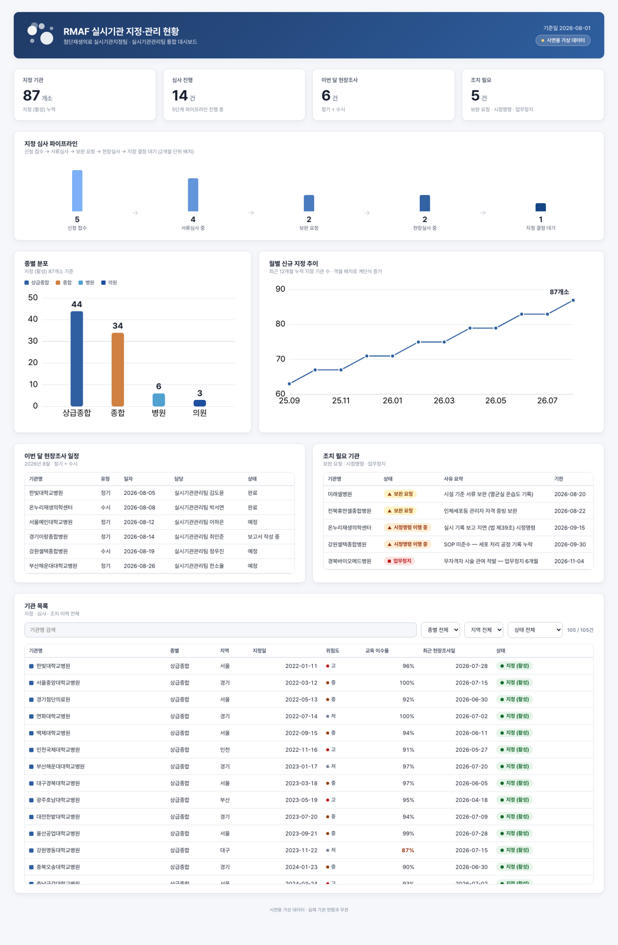
Task: Open the 심사 진행 14건 summary card
Action: (x=234, y=94)
